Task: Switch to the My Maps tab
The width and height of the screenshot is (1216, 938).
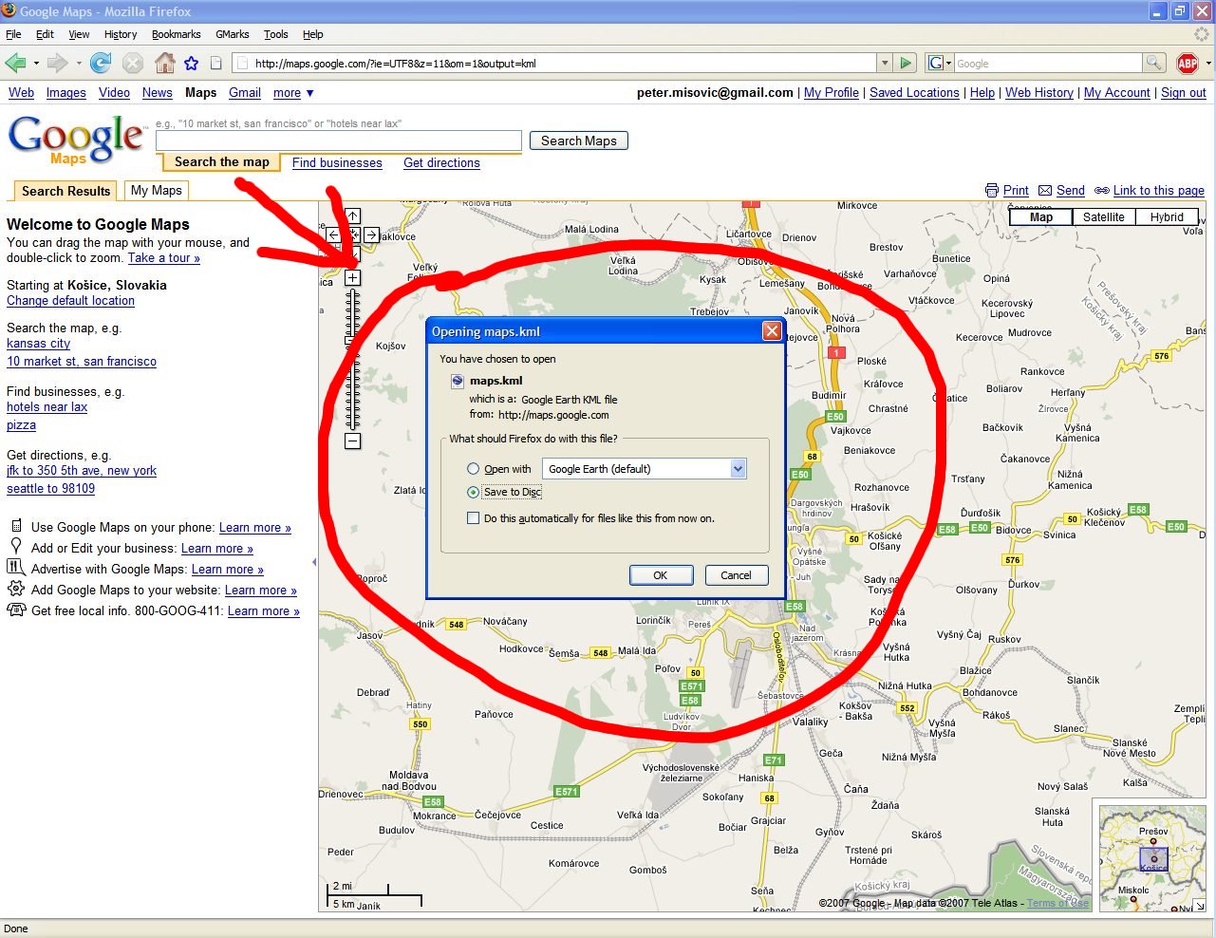Action: [x=157, y=191]
